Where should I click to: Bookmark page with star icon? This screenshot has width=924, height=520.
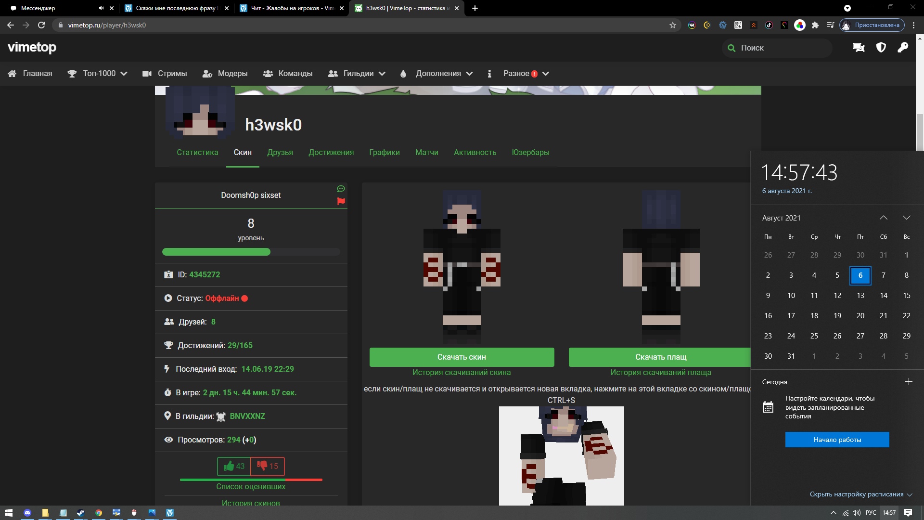(x=672, y=25)
